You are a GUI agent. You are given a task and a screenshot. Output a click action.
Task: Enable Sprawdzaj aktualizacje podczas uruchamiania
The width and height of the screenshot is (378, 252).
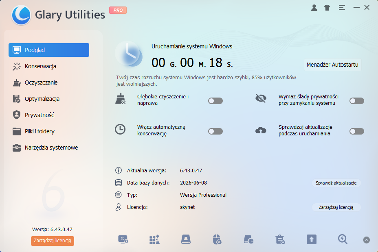[x=357, y=131]
